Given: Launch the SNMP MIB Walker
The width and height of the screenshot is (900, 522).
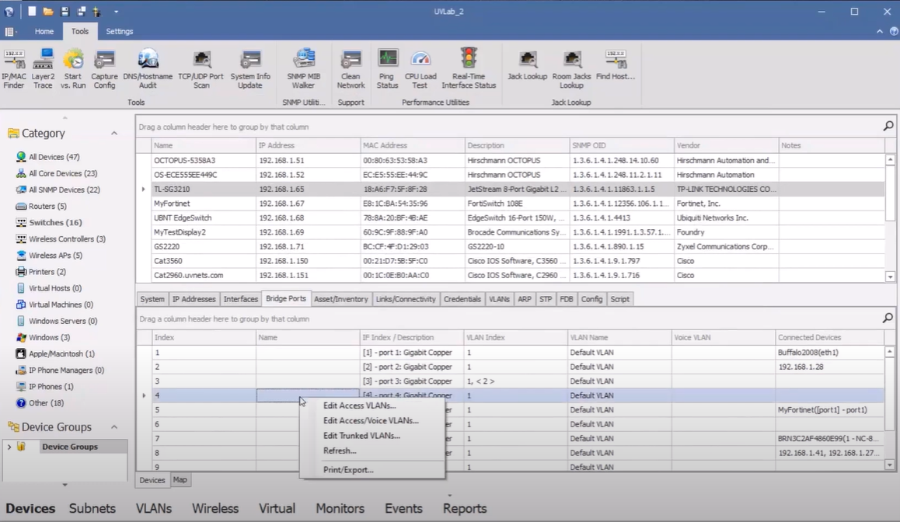Looking at the screenshot, I should coord(304,69).
